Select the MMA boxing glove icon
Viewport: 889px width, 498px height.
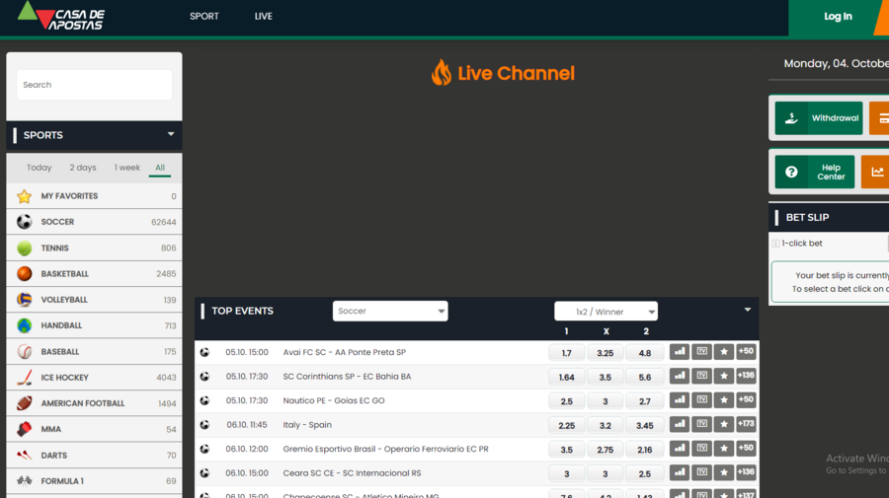[25, 429]
